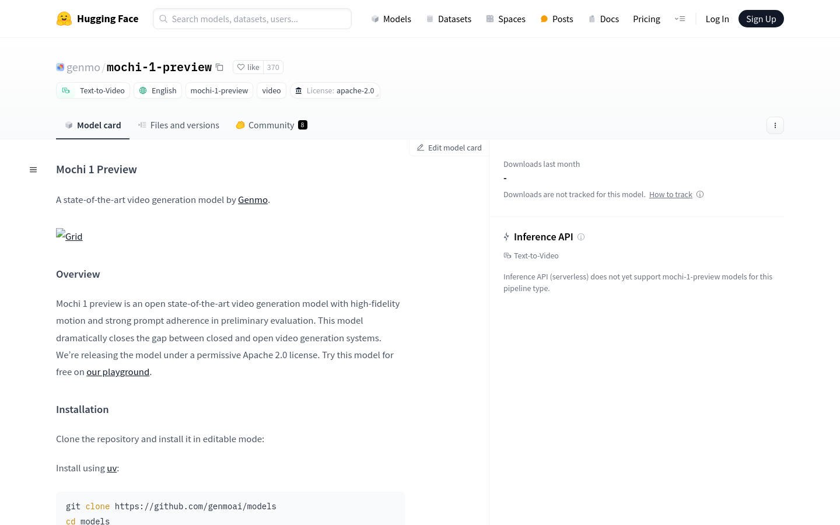
Task: Click the Inference API info icon
Action: (581, 237)
